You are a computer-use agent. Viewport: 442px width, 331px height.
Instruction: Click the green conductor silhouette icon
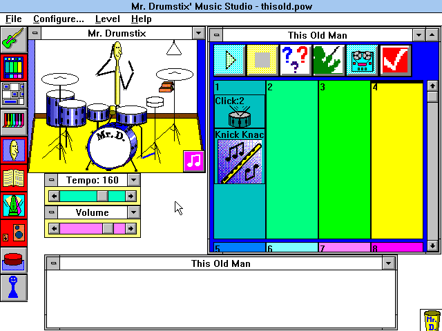[x=329, y=60]
